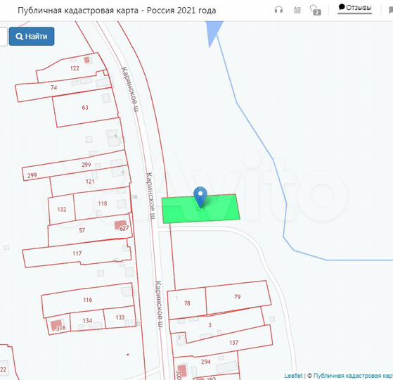
Task: Select the highlighted green land parcel
Action: (x=201, y=209)
